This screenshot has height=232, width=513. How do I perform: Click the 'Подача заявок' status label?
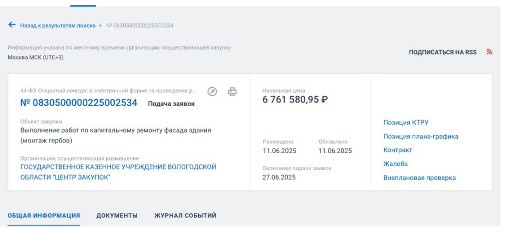tap(171, 104)
